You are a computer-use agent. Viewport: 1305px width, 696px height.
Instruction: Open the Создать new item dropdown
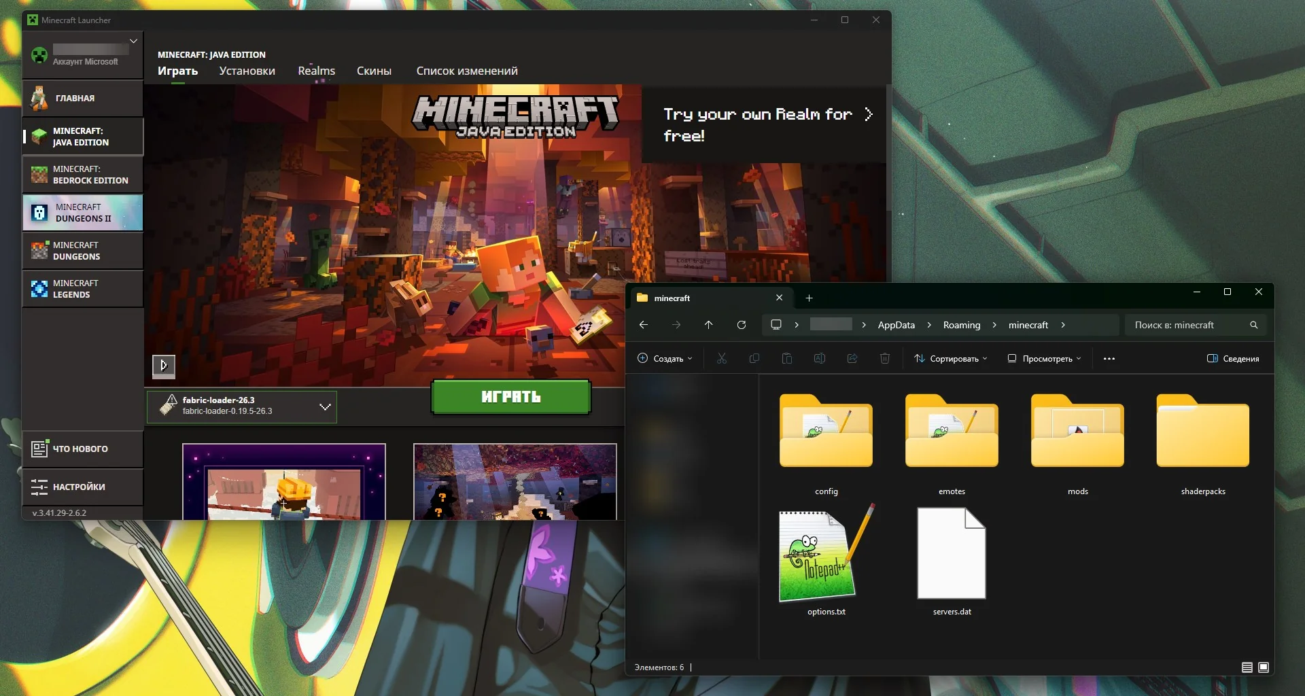(x=665, y=358)
